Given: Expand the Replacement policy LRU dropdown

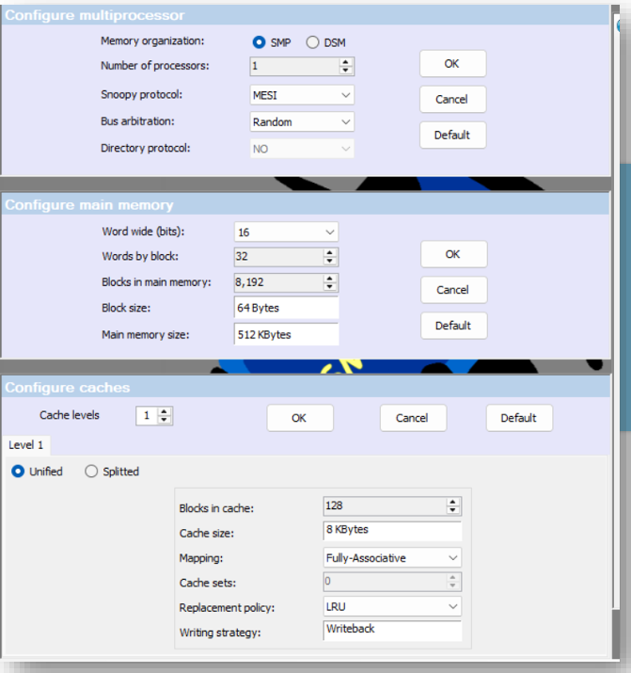Looking at the screenshot, I should click(392, 606).
